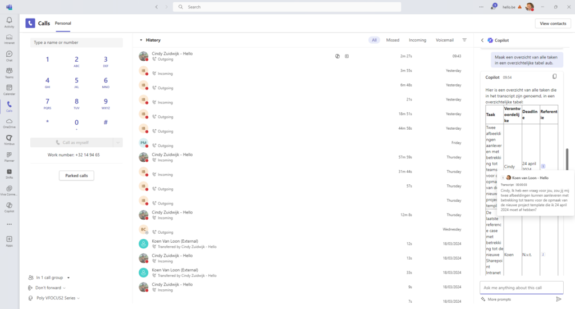Open the call history filter icon

tap(464, 40)
